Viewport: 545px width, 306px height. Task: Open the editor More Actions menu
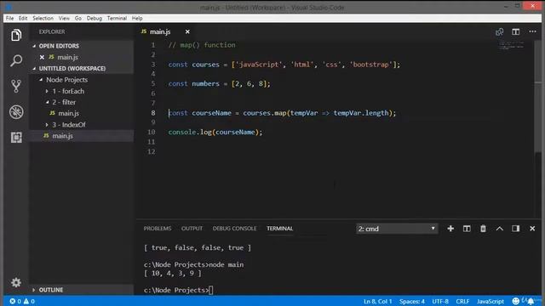point(532,31)
